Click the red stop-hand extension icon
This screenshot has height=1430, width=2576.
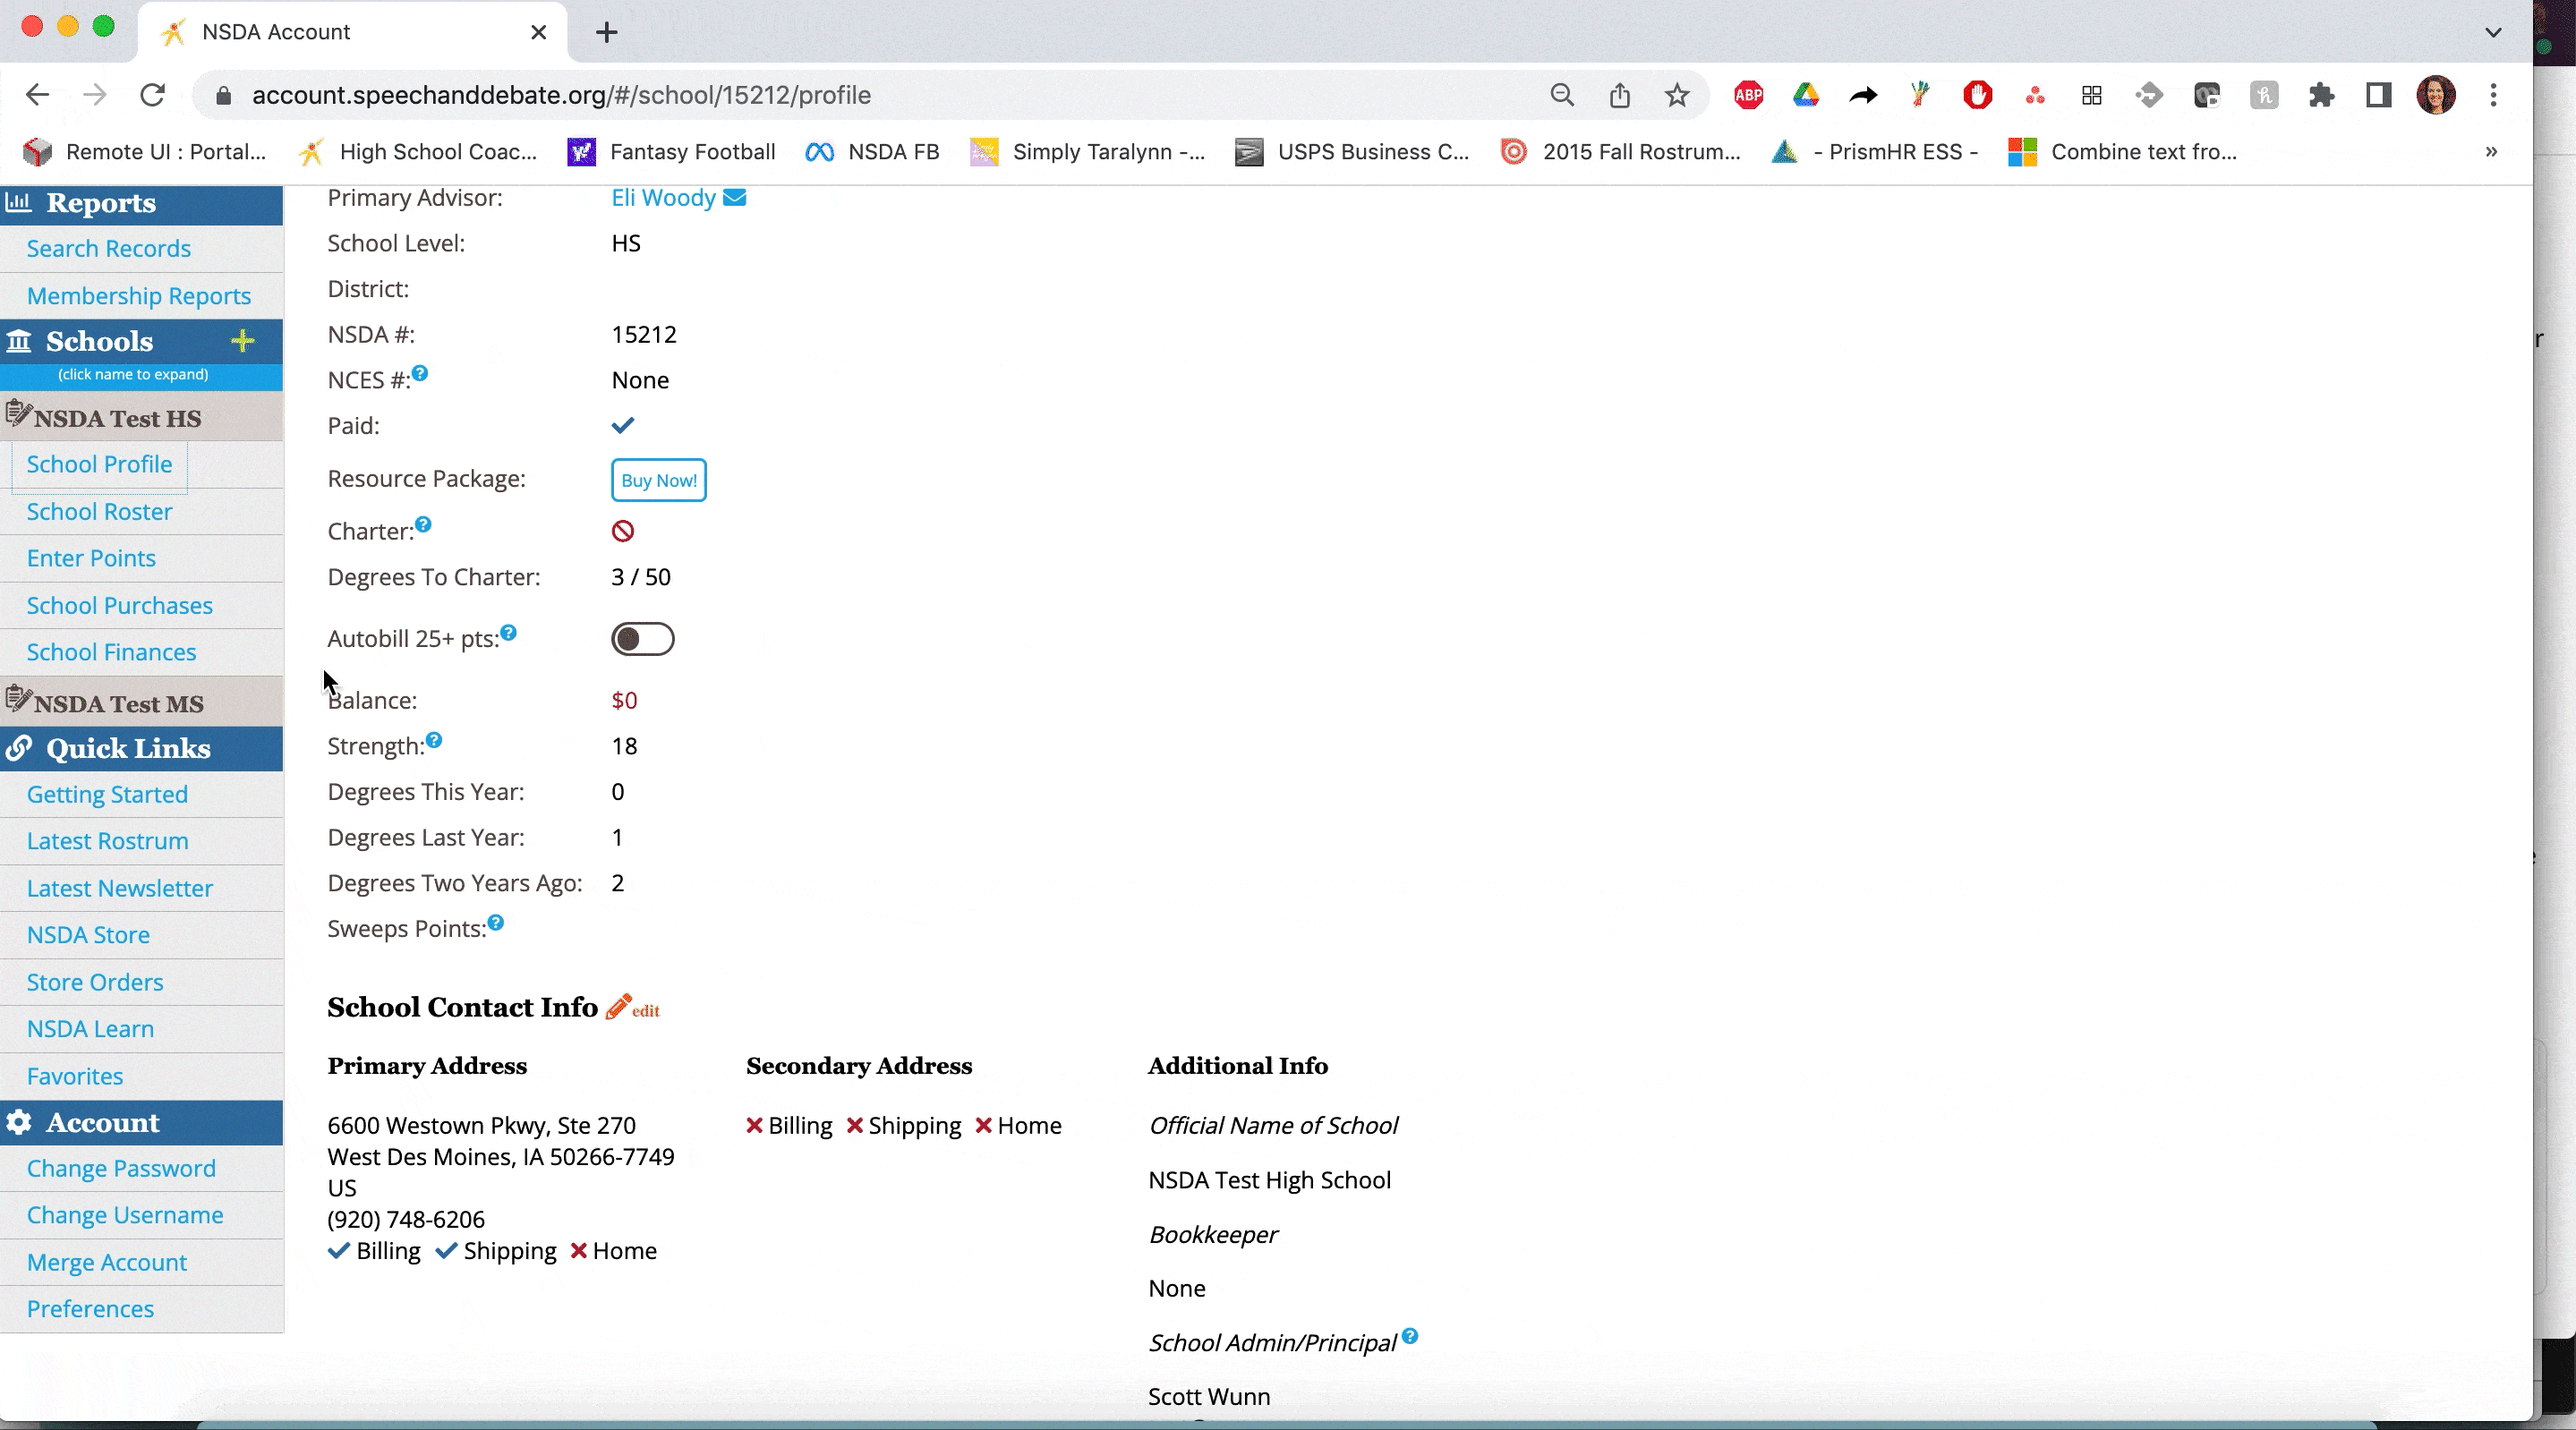click(x=1977, y=95)
